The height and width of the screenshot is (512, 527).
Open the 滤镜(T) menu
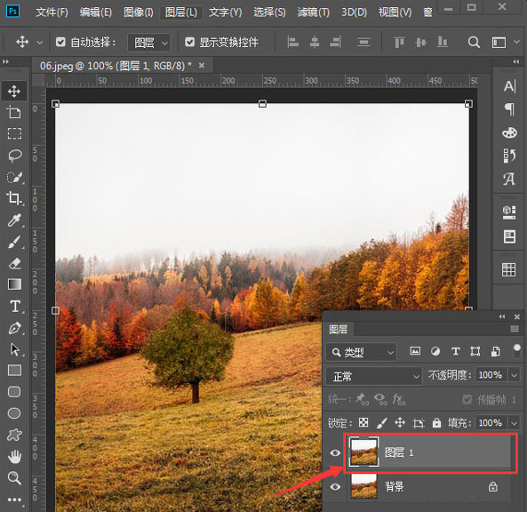click(x=314, y=12)
